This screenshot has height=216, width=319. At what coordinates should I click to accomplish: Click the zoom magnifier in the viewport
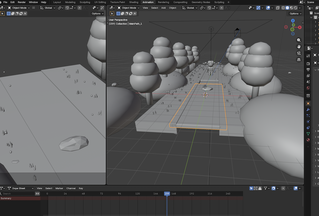[x=299, y=40]
